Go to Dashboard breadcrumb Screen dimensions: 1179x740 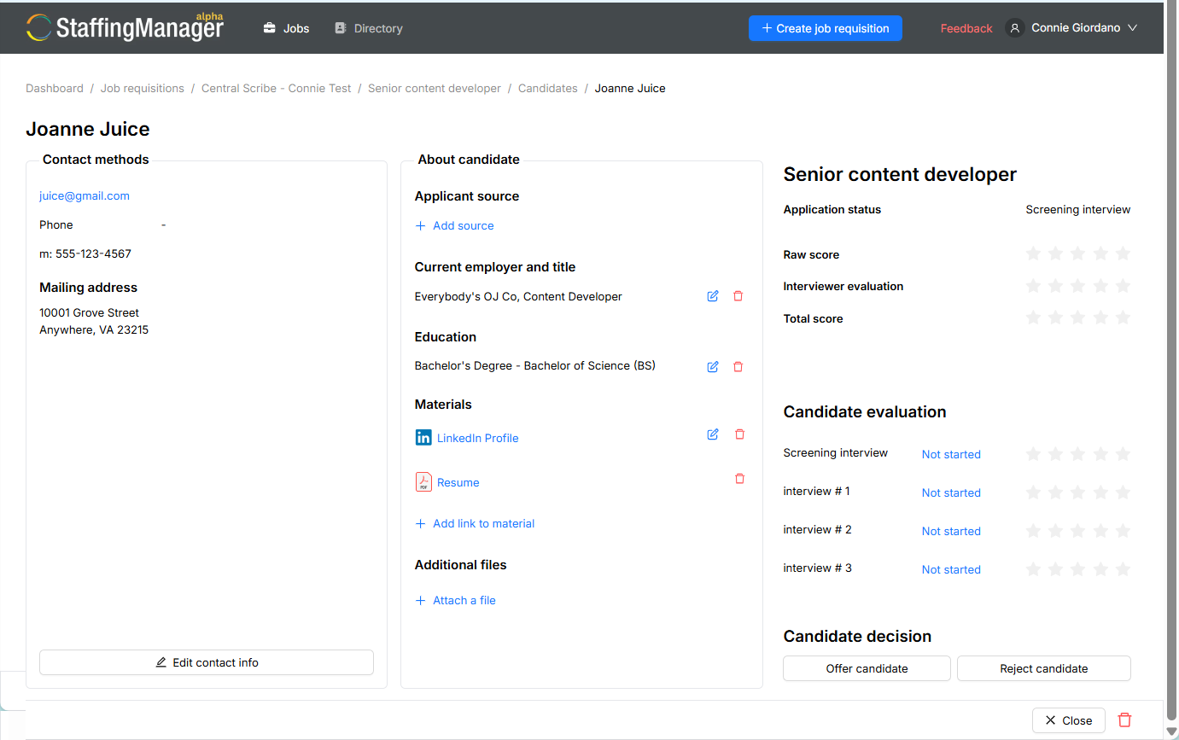[55, 88]
